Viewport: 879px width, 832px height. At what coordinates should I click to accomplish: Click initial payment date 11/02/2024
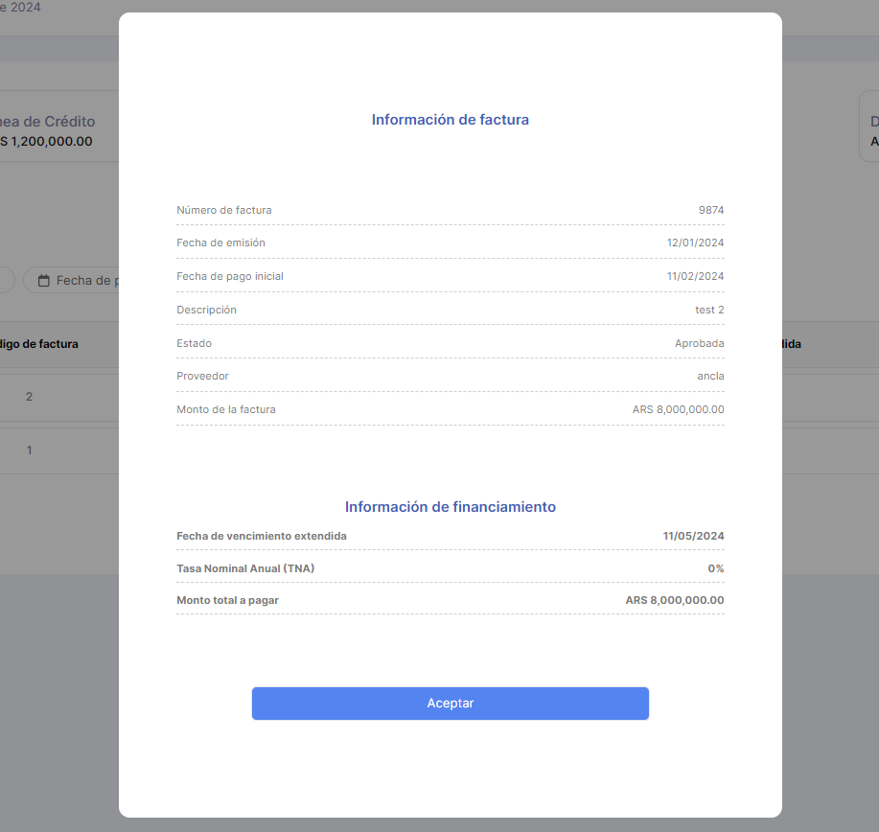pos(695,277)
